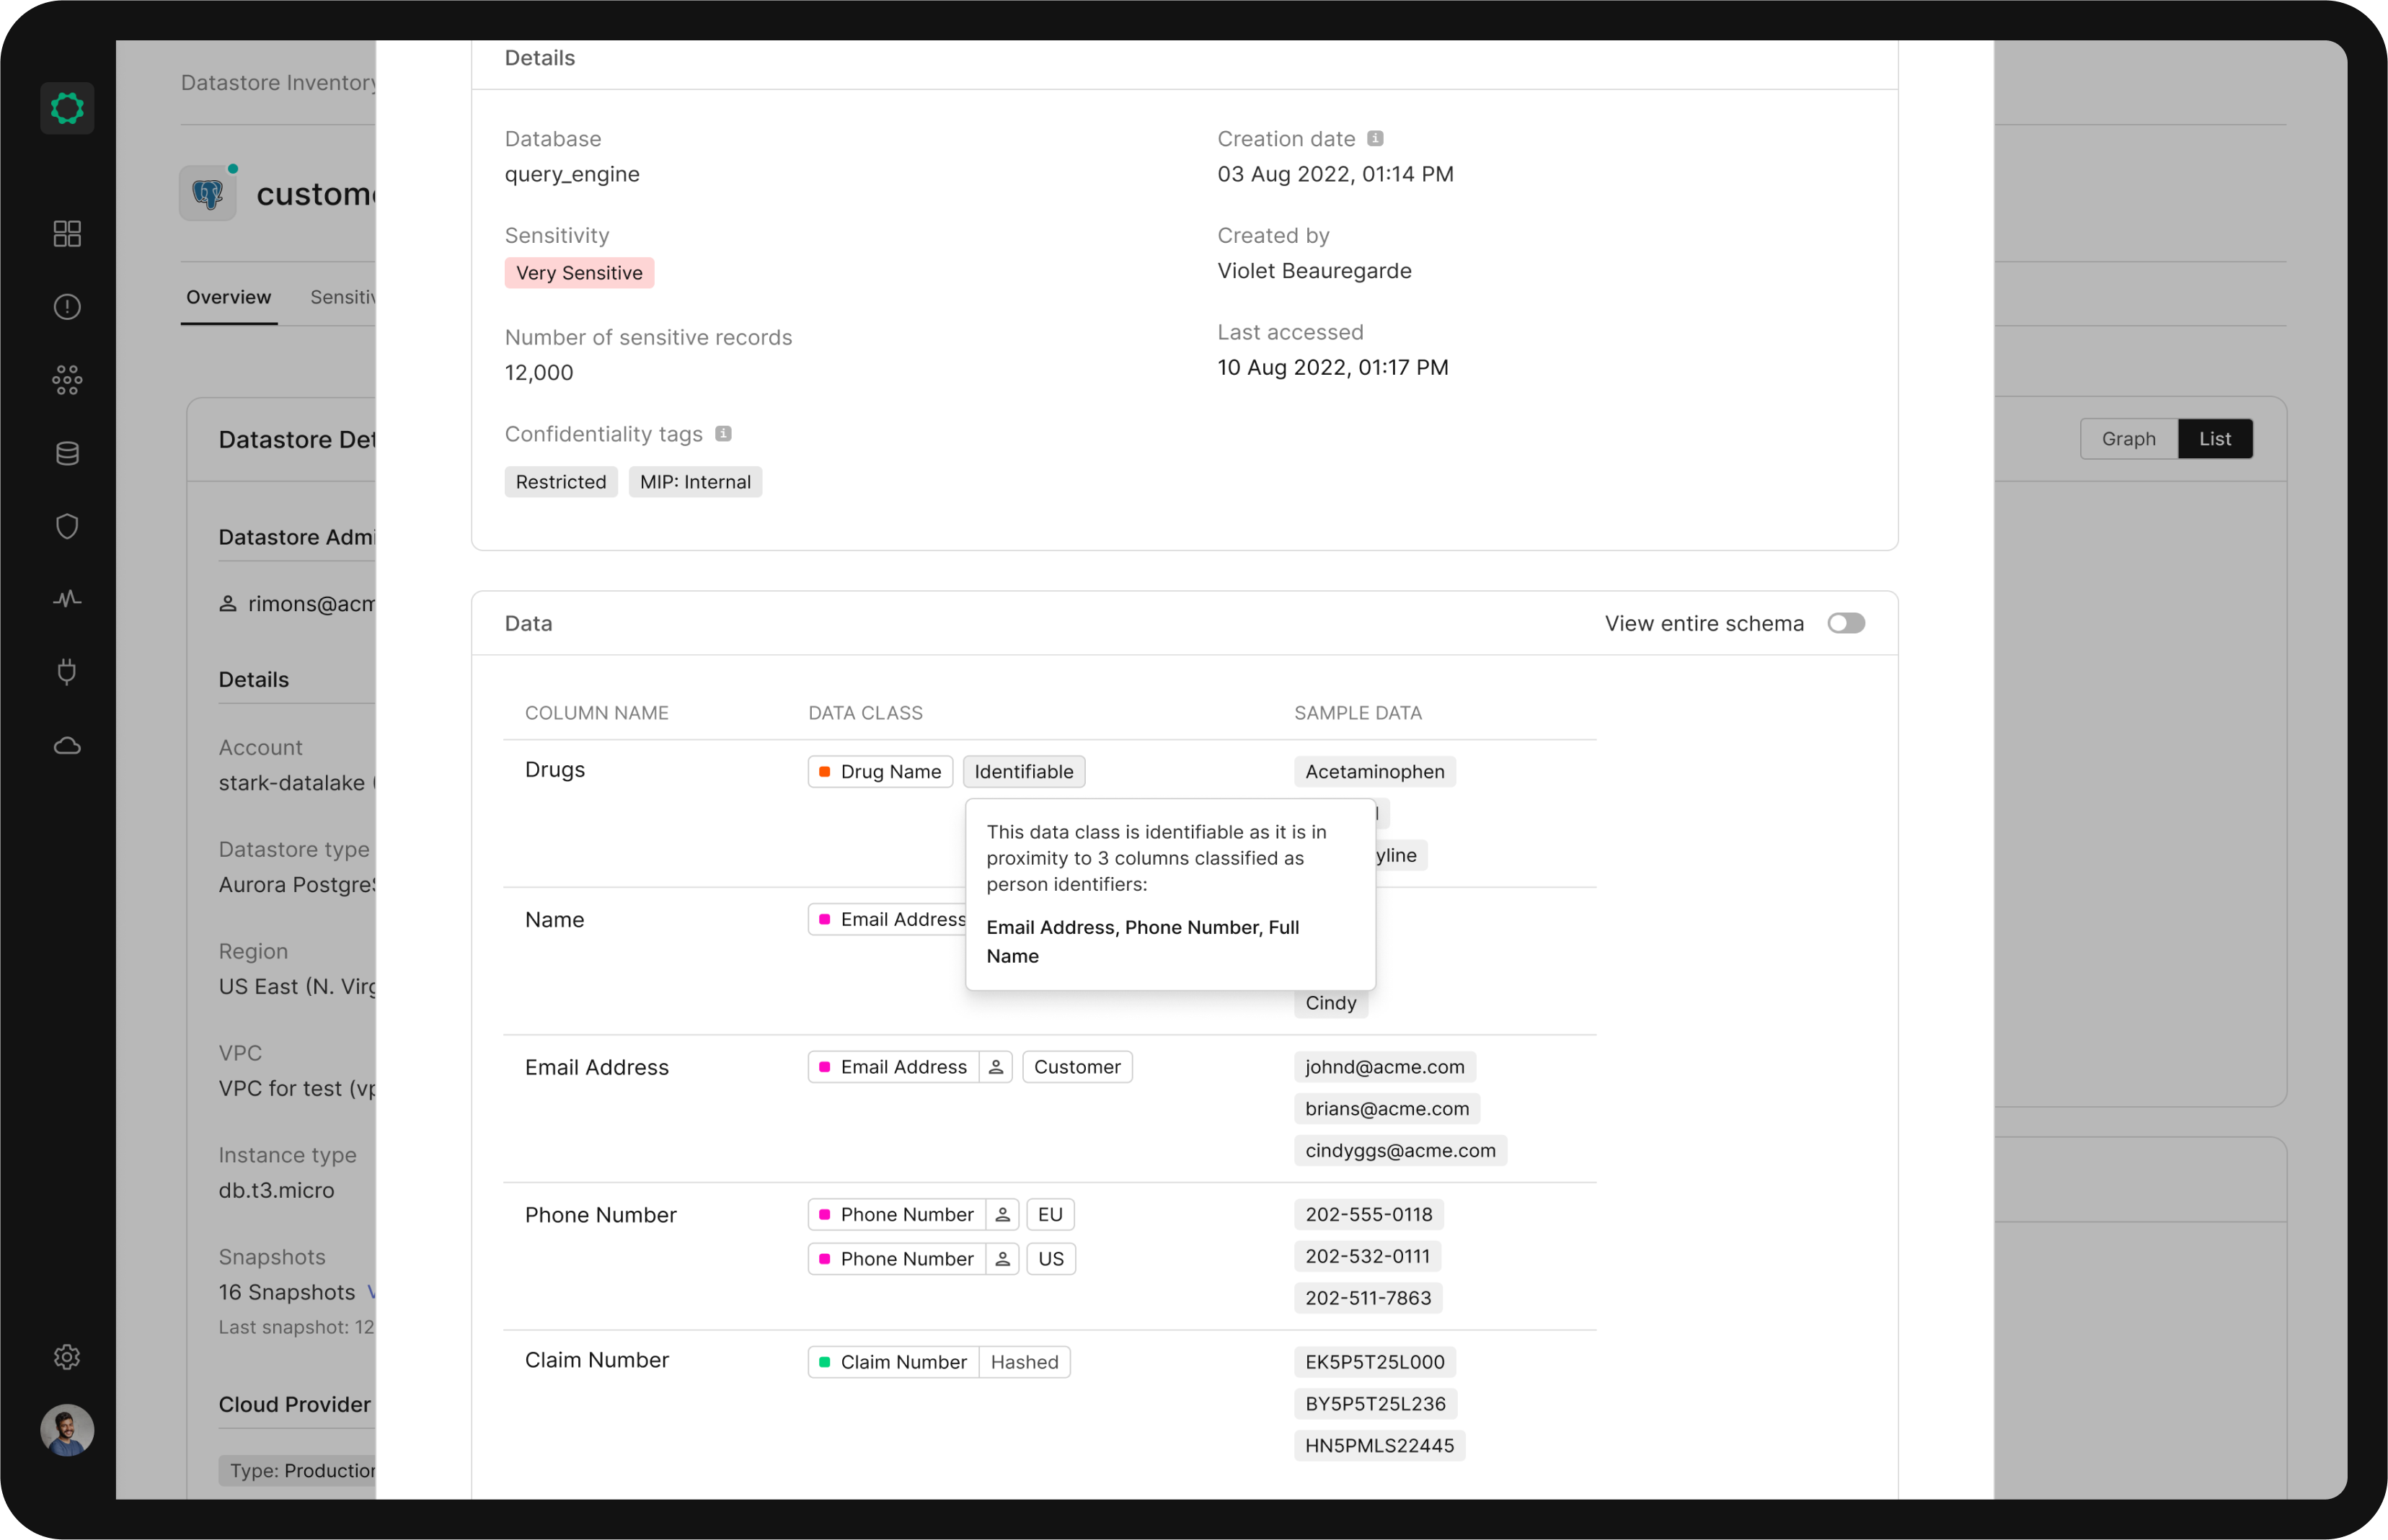Open the Dashboard grid icon in the sidebar

[x=67, y=234]
